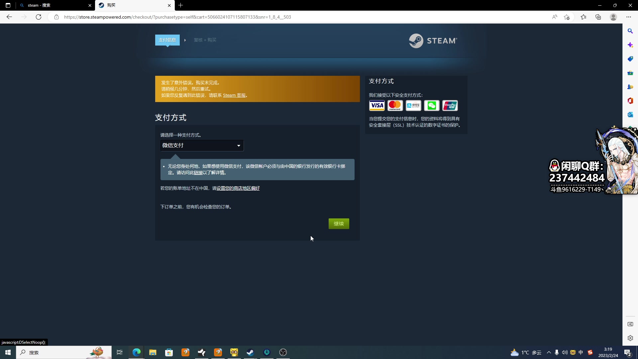Open the notification center icon
The height and width of the screenshot is (359, 638).
coord(628,352)
